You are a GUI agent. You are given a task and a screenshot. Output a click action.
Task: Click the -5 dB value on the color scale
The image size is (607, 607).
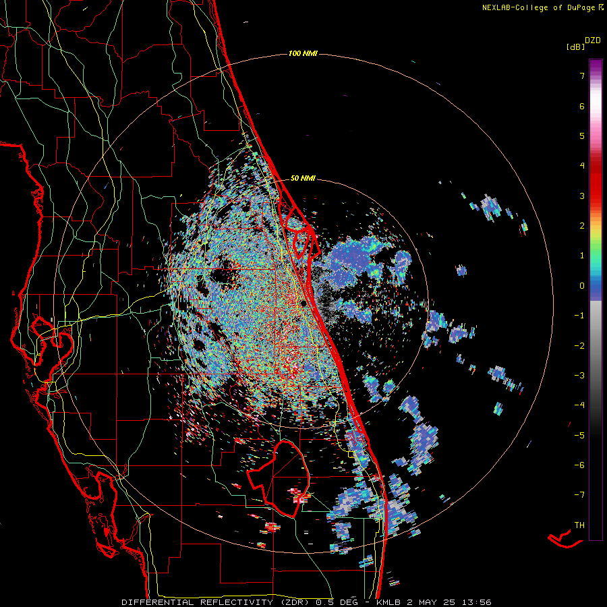[579, 436]
